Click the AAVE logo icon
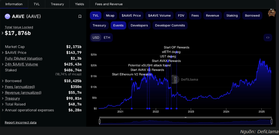 7,16
